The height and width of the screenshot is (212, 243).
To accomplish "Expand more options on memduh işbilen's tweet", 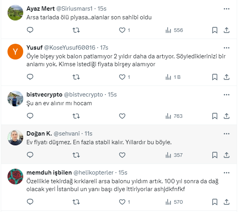I will 226,173.
